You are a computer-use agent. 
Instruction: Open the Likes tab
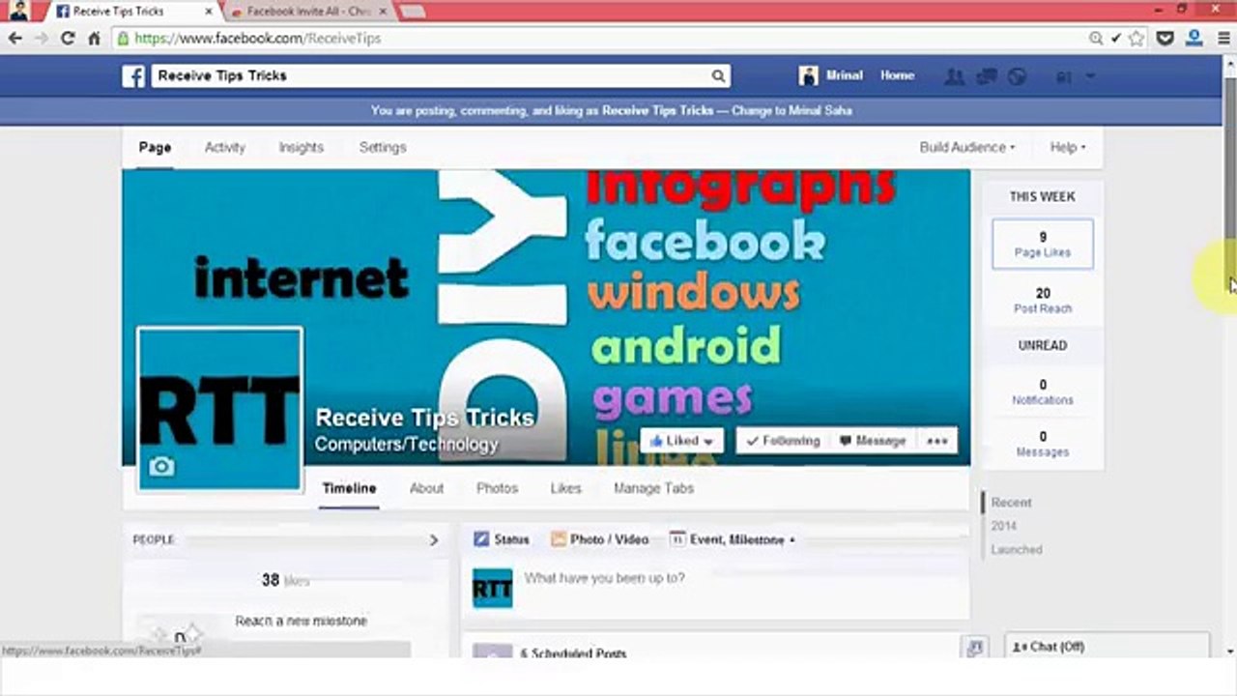[565, 489]
